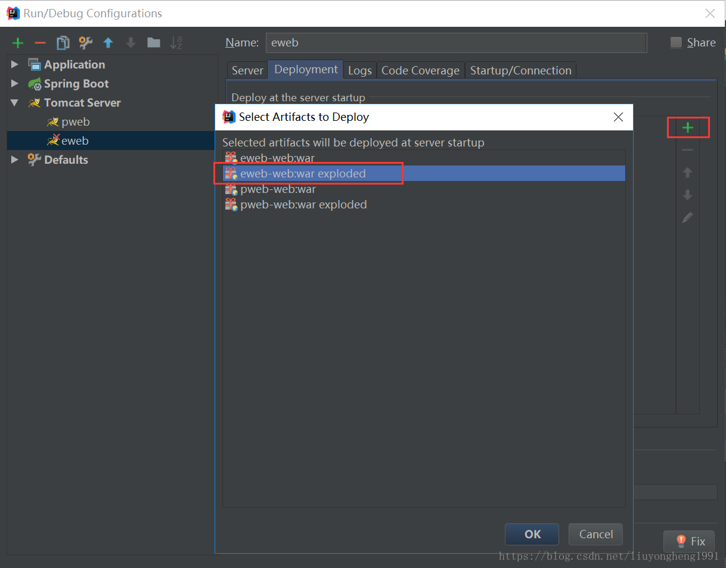726x568 pixels.
Task: Move configuration down arrow in left toolbar
Action: coord(131,43)
